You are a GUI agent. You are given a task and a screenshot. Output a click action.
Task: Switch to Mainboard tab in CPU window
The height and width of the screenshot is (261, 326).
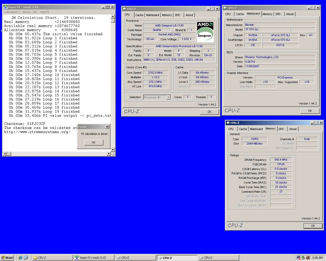coord(153,15)
